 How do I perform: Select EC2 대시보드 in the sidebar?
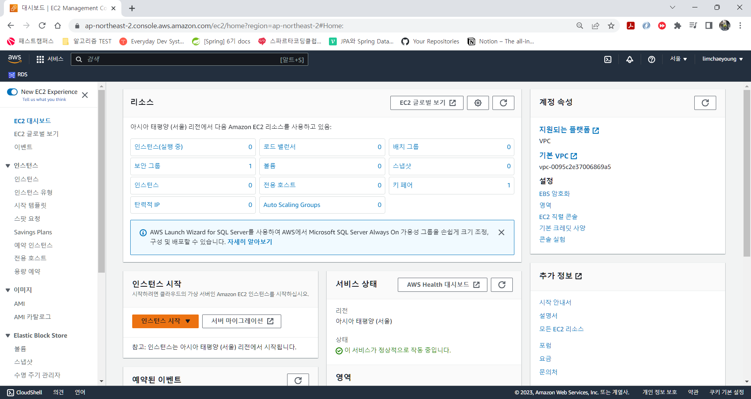point(32,121)
